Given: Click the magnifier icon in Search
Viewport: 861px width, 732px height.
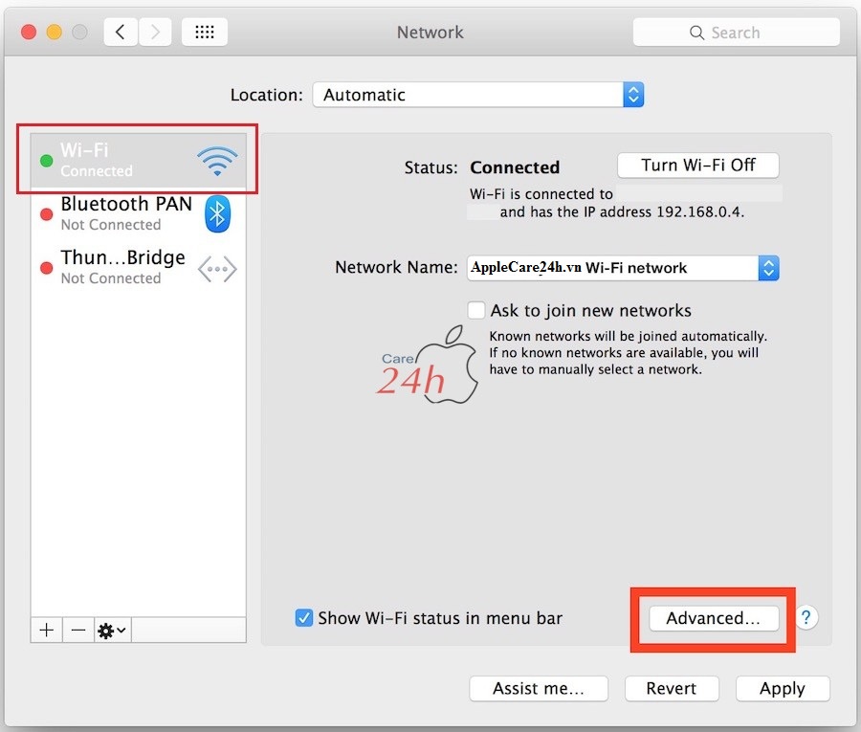Looking at the screenshot, I should pyautogui.click(x=696, y=33).
